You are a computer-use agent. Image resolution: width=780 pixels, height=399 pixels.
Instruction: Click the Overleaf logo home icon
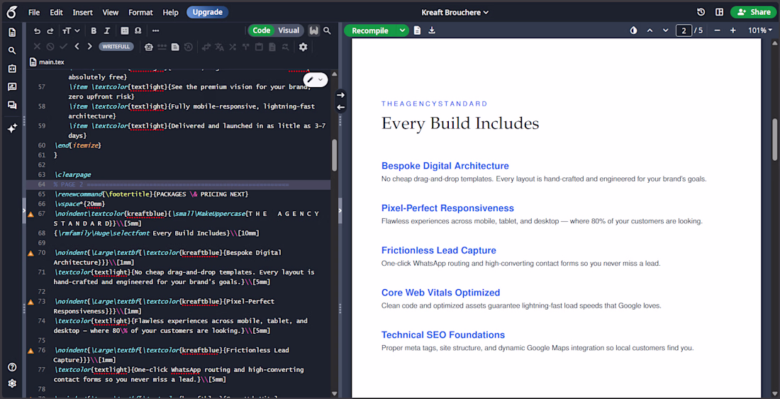click(12, 12)
